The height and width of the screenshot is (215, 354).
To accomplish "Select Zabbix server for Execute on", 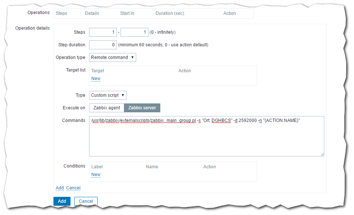I will tap(142, 108).
